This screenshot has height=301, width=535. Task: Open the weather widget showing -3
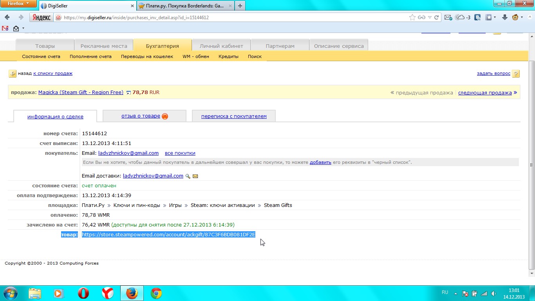click(x=463, y=17)
